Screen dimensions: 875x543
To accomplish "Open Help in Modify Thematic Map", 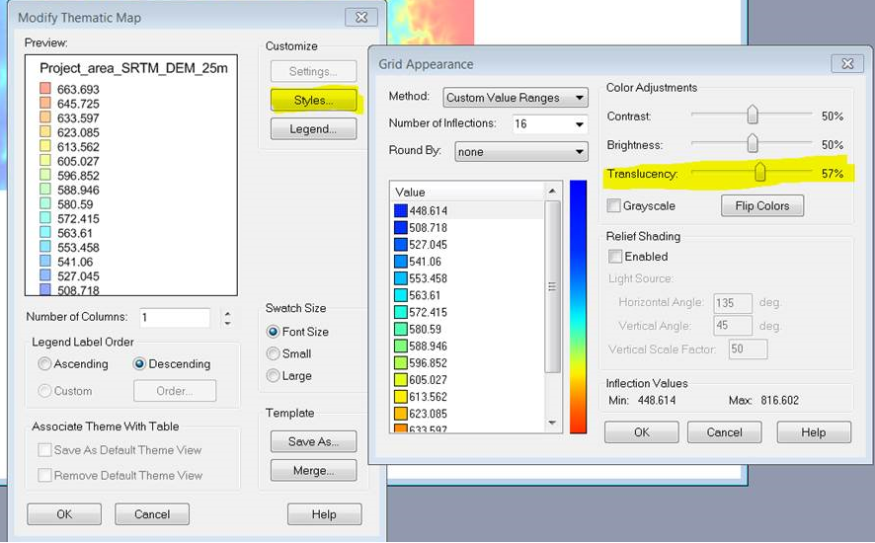I will pyautogui.click(x=324, y=514).
